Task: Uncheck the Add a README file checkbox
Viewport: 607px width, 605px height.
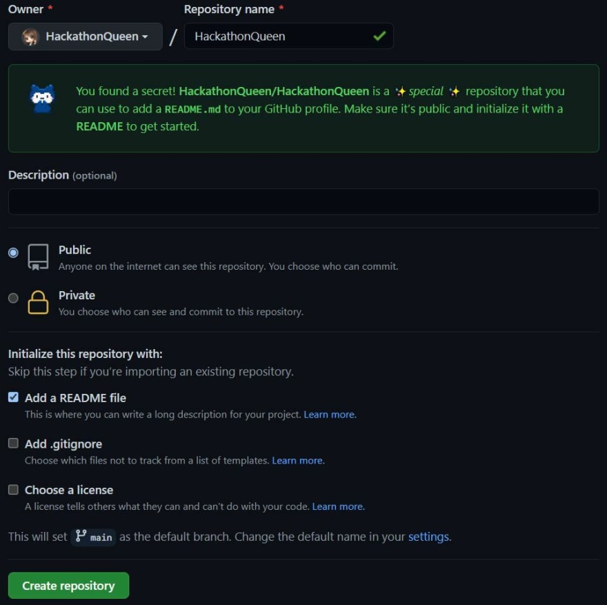Action: coord(13,397)
